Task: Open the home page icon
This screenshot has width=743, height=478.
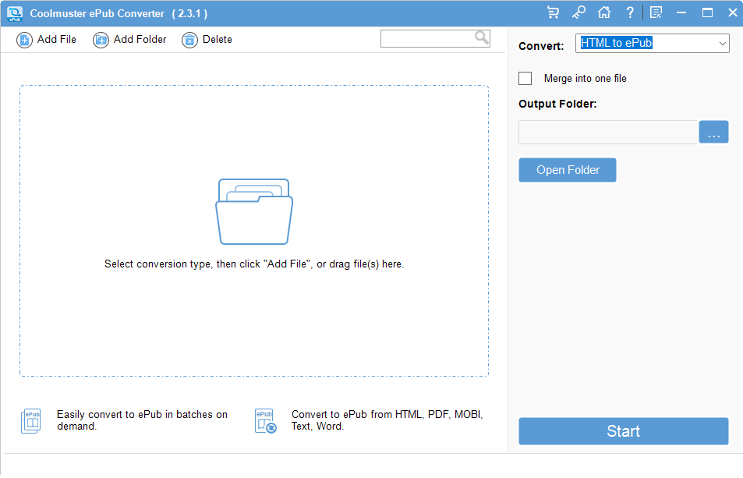Action: 604,12
